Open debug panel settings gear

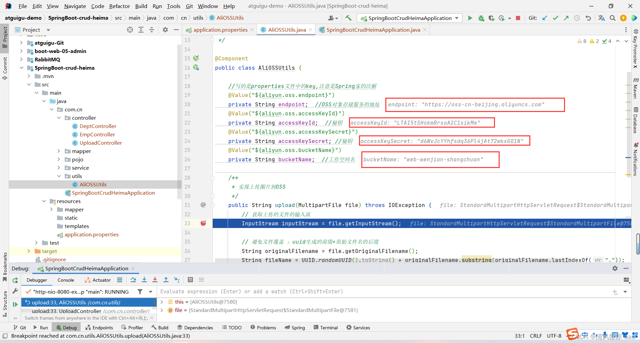coord(615,268)
